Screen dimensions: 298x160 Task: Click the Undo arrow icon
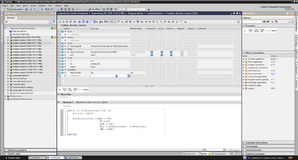click(46, 9)
